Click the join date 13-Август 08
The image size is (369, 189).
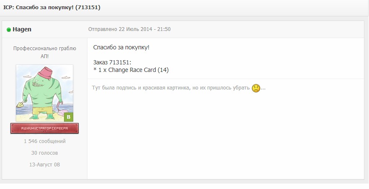44,165
